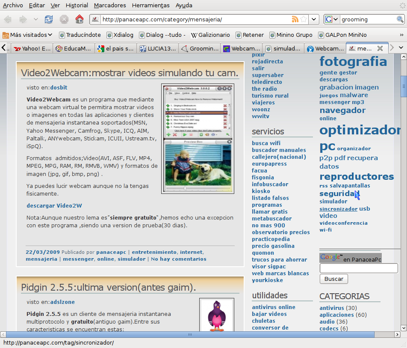Click the Pidgin bird logo image

[x=217, y=315]
